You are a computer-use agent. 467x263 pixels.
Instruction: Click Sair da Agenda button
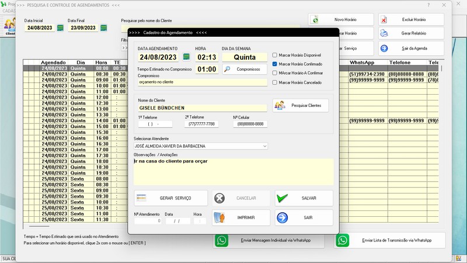412,49
